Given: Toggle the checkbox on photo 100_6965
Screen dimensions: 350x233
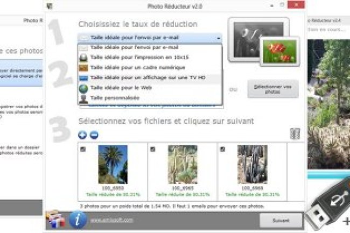Looking at the screenshot, I should [153, 149].
